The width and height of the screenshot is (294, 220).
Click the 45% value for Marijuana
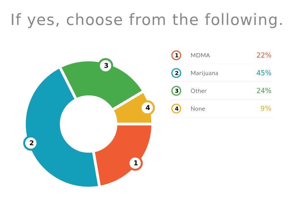[x=264, y=73]
